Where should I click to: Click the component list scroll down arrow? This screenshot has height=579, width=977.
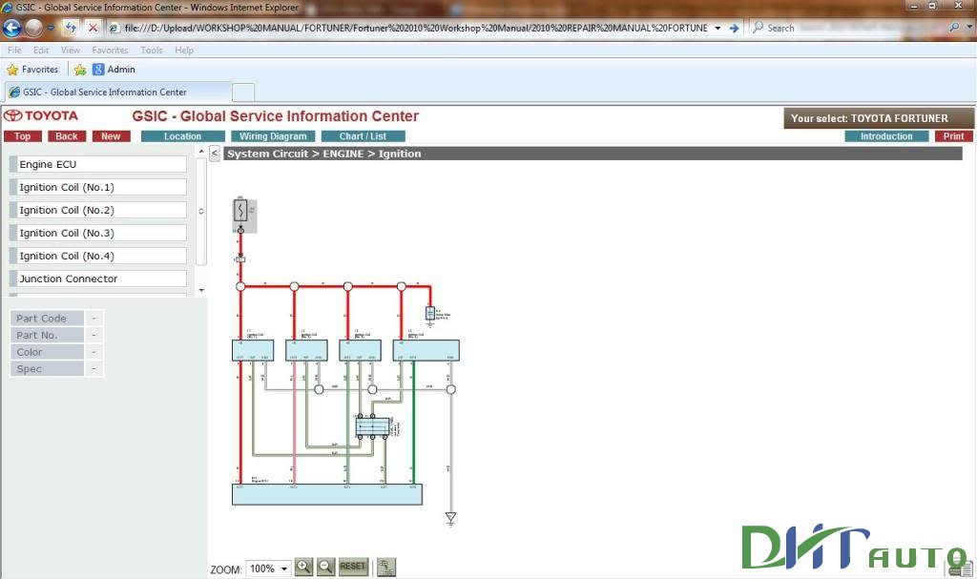201,290
